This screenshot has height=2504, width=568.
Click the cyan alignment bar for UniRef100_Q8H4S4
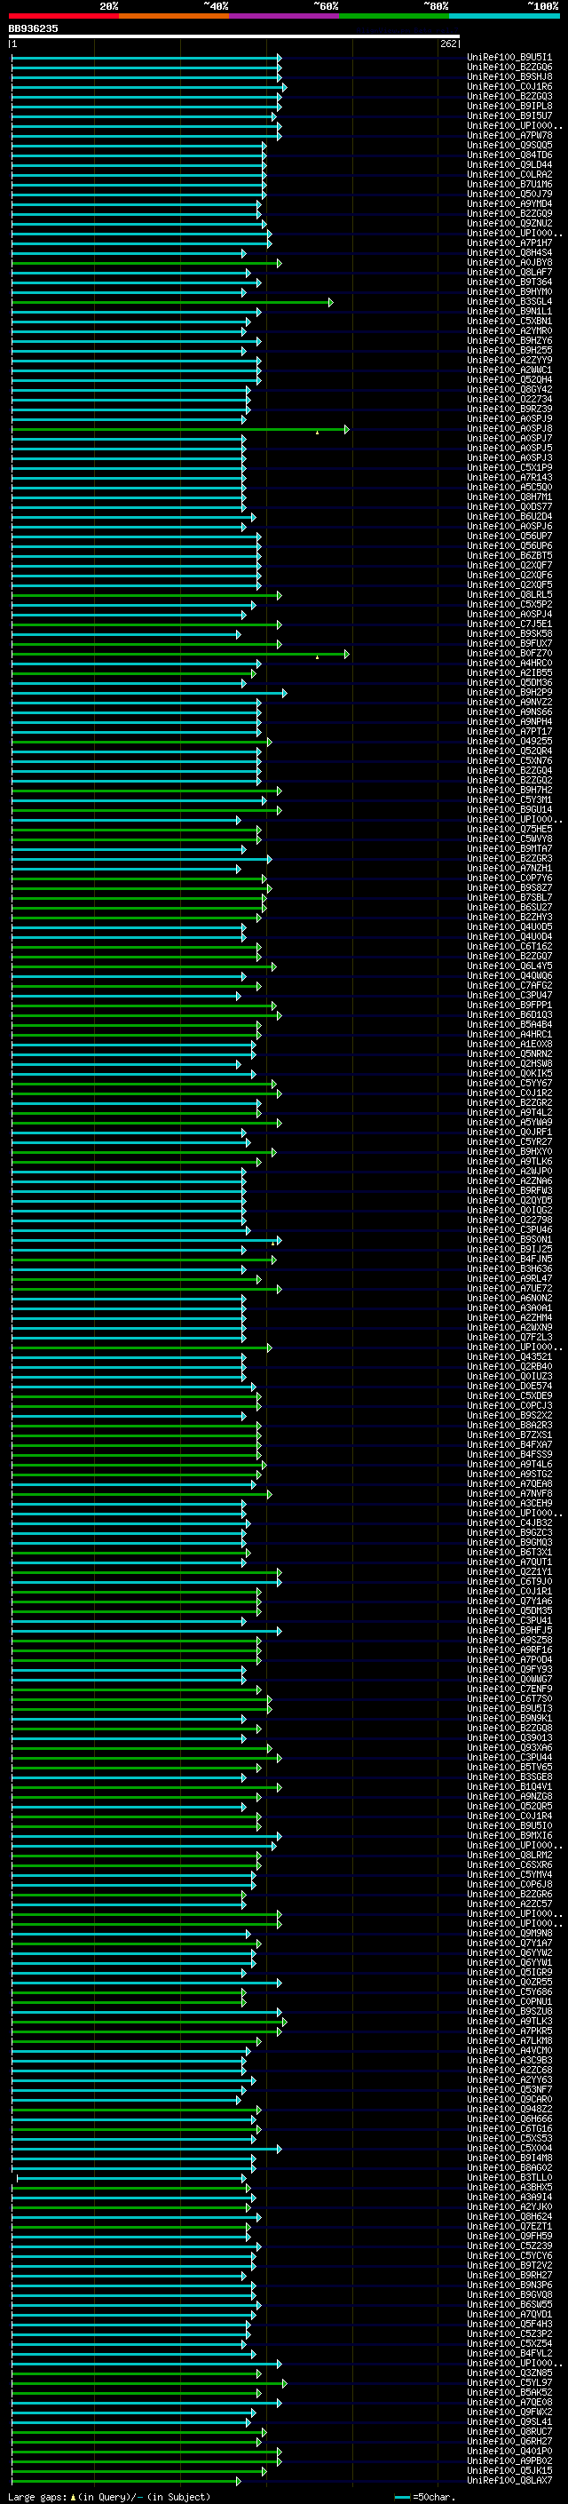point(128,254)
